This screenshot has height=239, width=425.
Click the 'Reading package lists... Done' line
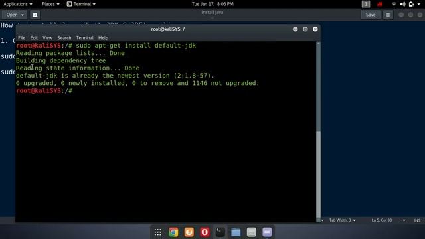click(70, 53)
